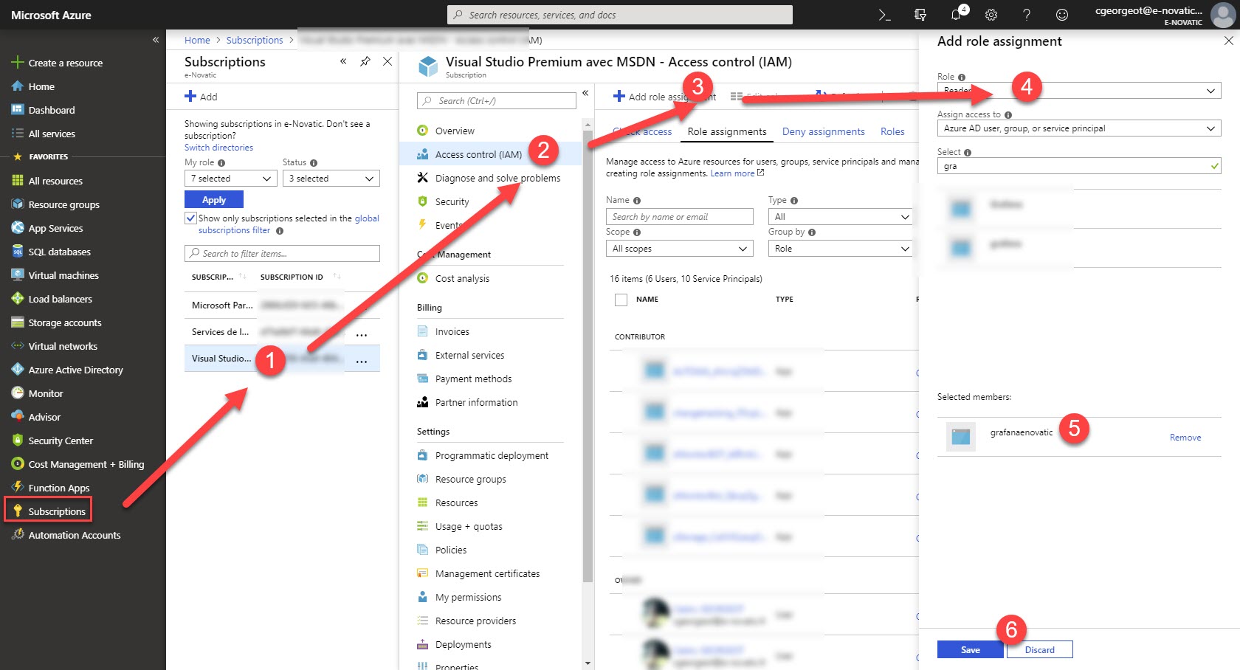The image size is (1240, 670).
Task: Click the Role info icon
Action: [962, 77]
